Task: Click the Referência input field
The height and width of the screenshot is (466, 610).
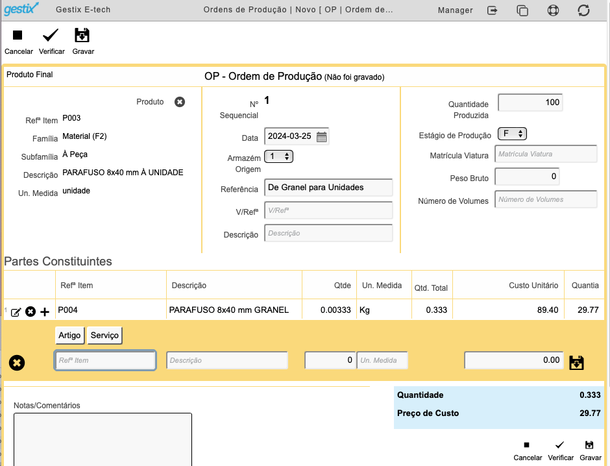Action: pos(328,188)
